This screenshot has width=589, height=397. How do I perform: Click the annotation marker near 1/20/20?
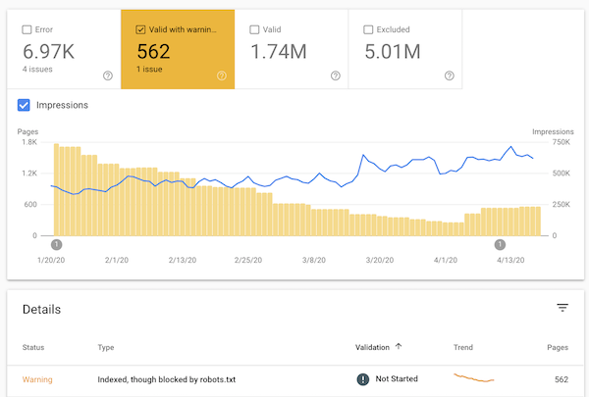56,245
